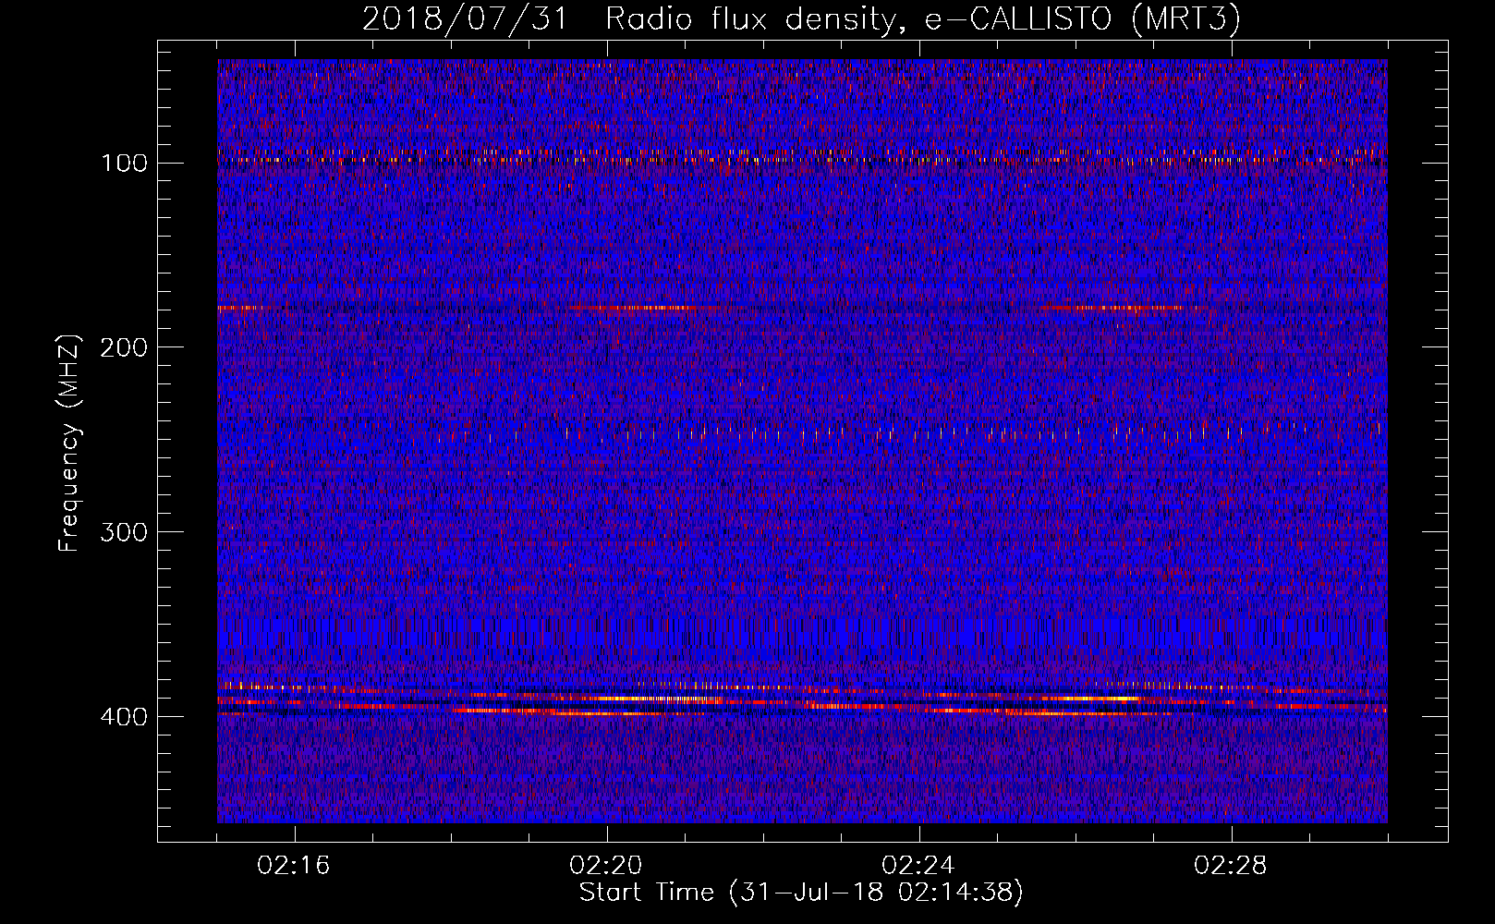Click the 'Start Time (31-Jul-18 02:14:38)' label

(x=801, y=893)
